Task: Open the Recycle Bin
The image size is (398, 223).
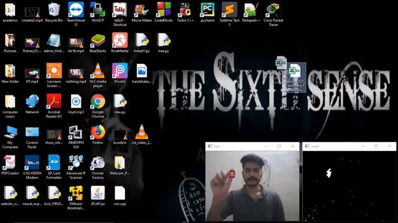Action: tap(54, 12)
